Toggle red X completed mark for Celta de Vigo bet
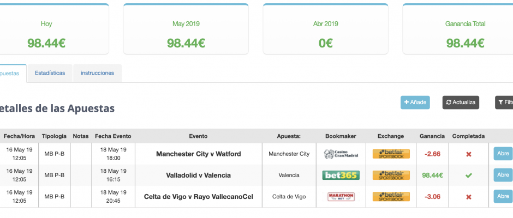Screen dimensions: 513x218 point(468,197)
